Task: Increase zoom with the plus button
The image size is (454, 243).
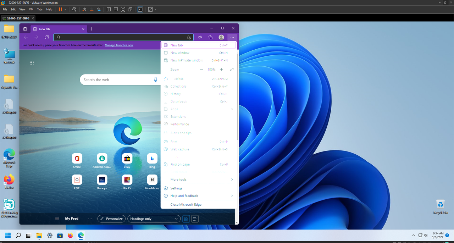Action: coord(222,70)
